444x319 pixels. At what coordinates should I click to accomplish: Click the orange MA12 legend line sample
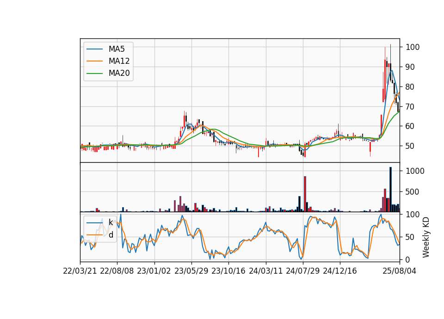pyautogui.click(x=94, y=61)
